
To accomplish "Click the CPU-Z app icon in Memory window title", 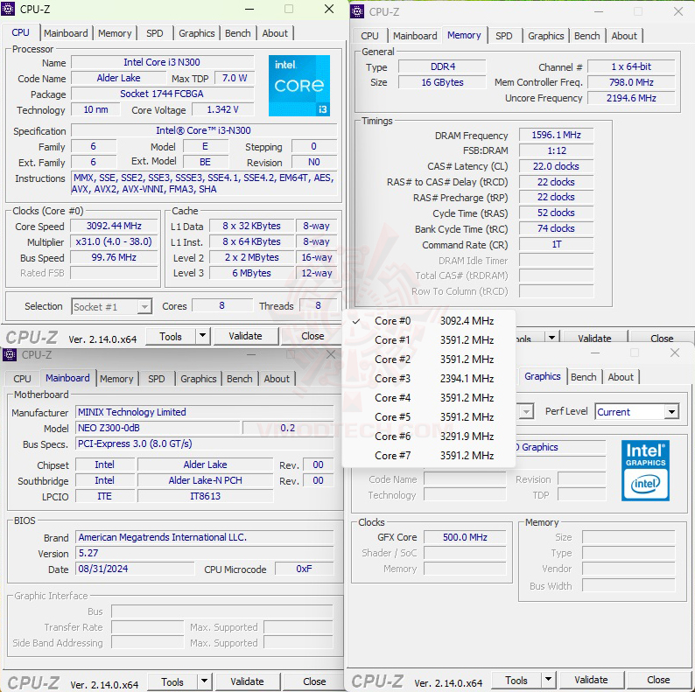I will pyautogui.click(x=357, y=11).
